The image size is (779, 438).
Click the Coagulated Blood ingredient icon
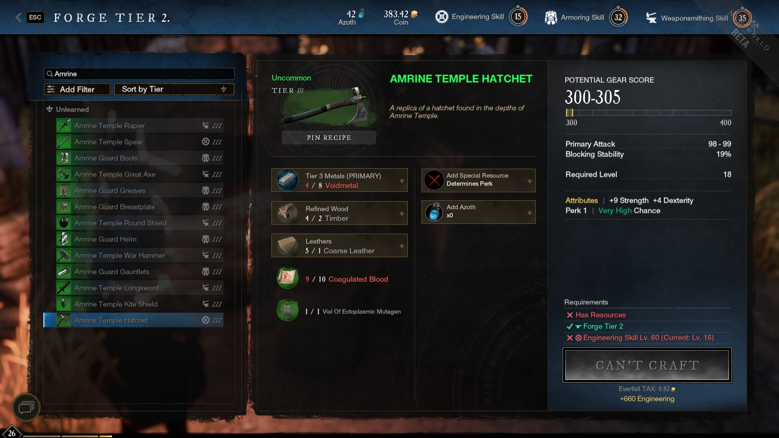288,278
